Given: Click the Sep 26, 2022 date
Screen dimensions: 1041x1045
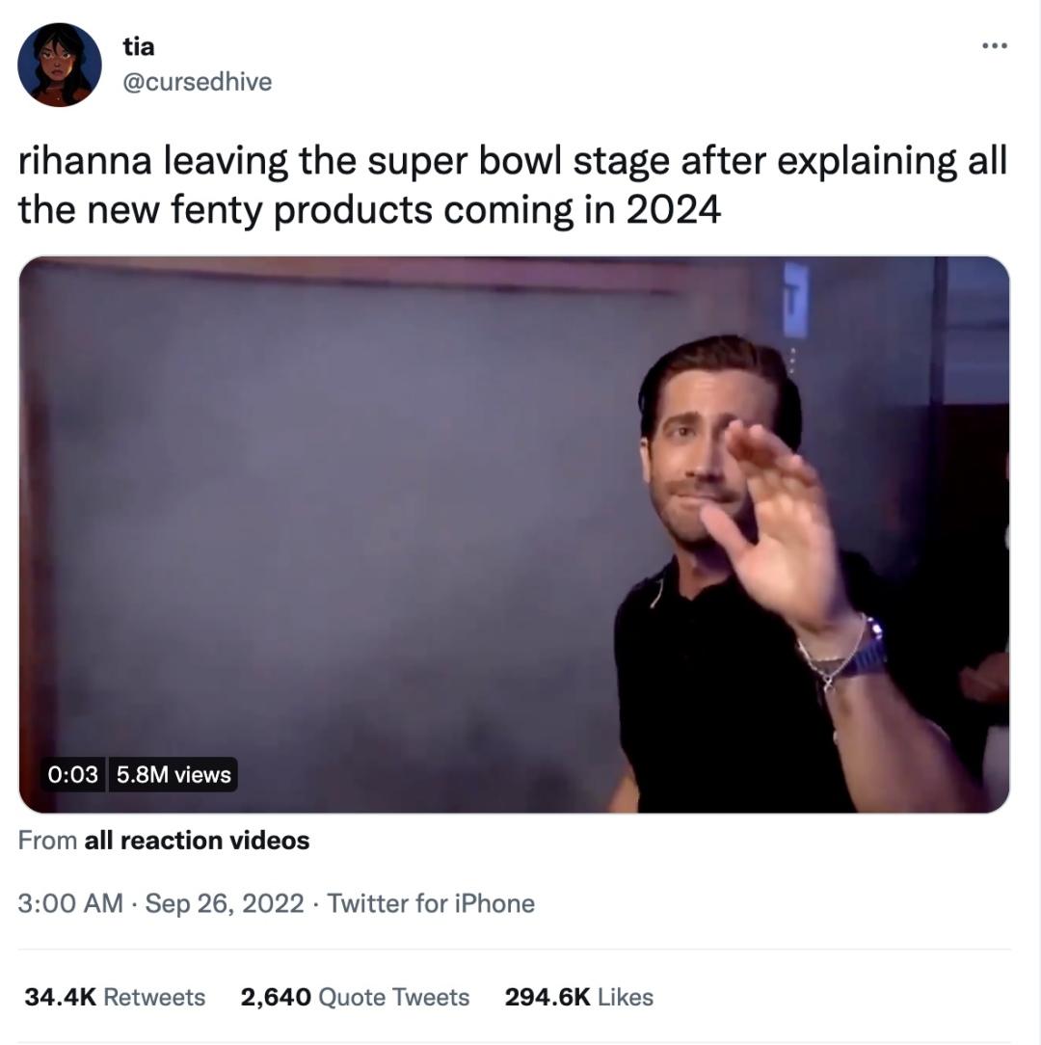Looking at the screenshot, I should point(224,903).
